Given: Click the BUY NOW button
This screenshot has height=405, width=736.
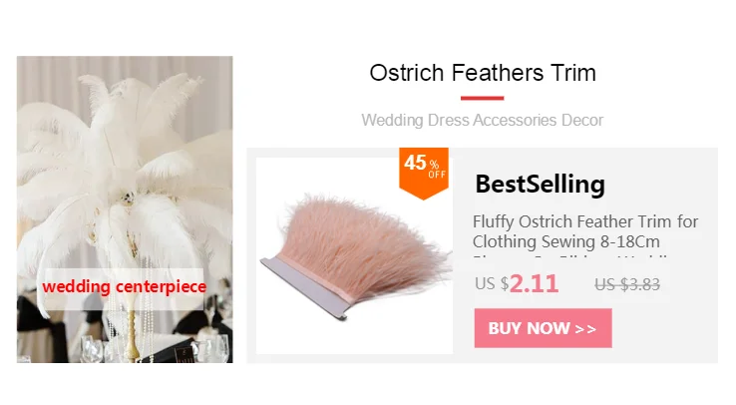Looking at the screenshot, I should [543, 328].
